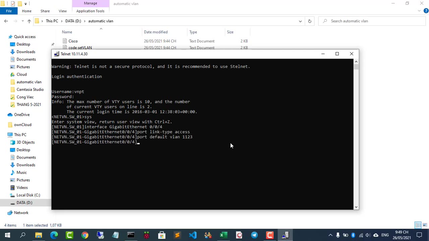Open File Explorer from taskbar

click(x=39, y=235)
